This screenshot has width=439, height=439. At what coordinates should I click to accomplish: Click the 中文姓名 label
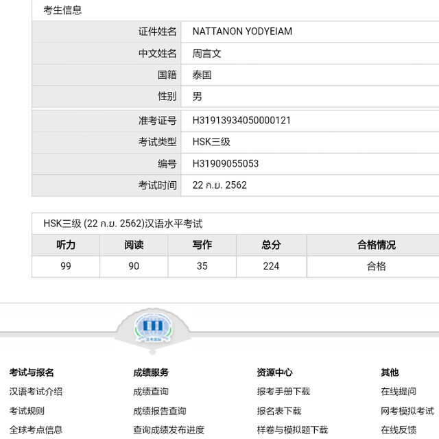pos(157,54)
